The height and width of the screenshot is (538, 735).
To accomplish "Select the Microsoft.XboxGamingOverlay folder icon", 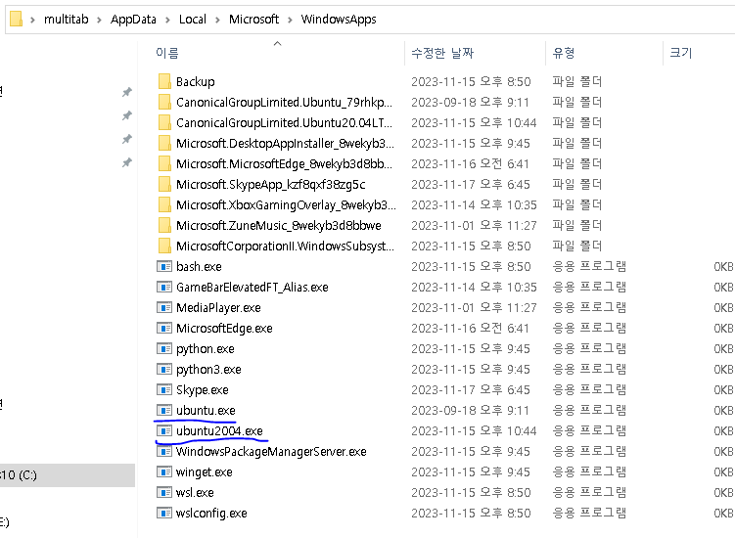I will [164, 204].
